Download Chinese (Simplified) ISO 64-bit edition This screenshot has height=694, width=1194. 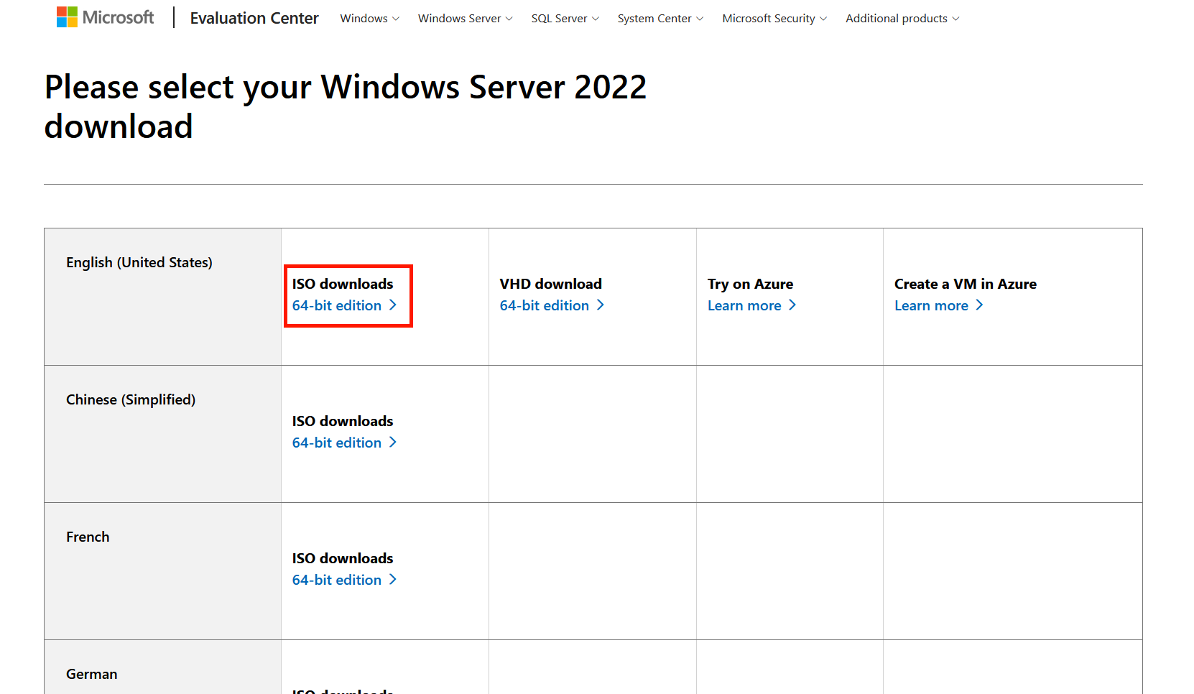[x=344, y=443]
